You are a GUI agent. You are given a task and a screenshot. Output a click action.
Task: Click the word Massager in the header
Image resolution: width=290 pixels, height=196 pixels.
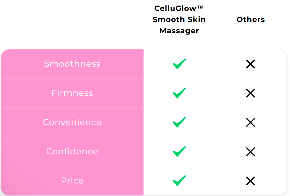179,31
